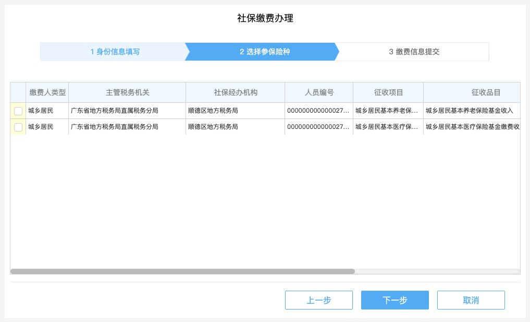Cancel with the 取消 button

coord(471,300)
